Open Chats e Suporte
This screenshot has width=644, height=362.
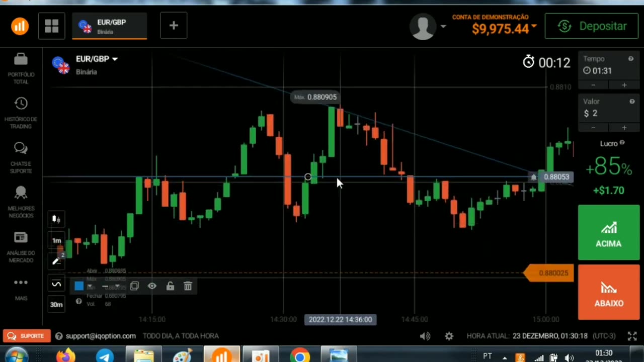point(21,158)
